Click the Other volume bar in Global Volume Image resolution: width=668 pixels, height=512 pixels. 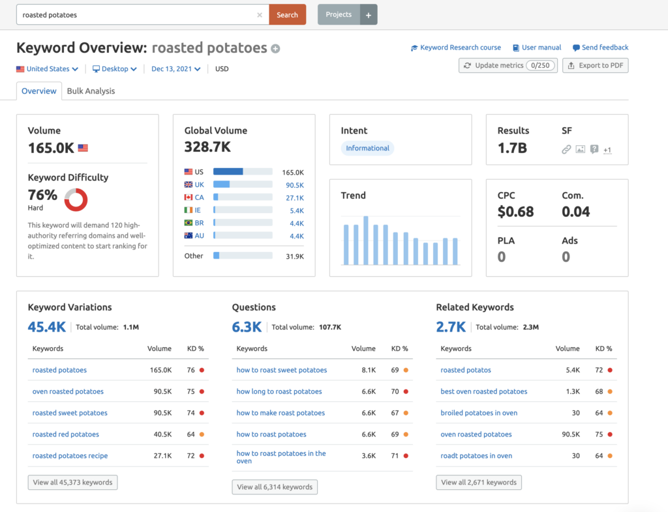tap(243, 255)
